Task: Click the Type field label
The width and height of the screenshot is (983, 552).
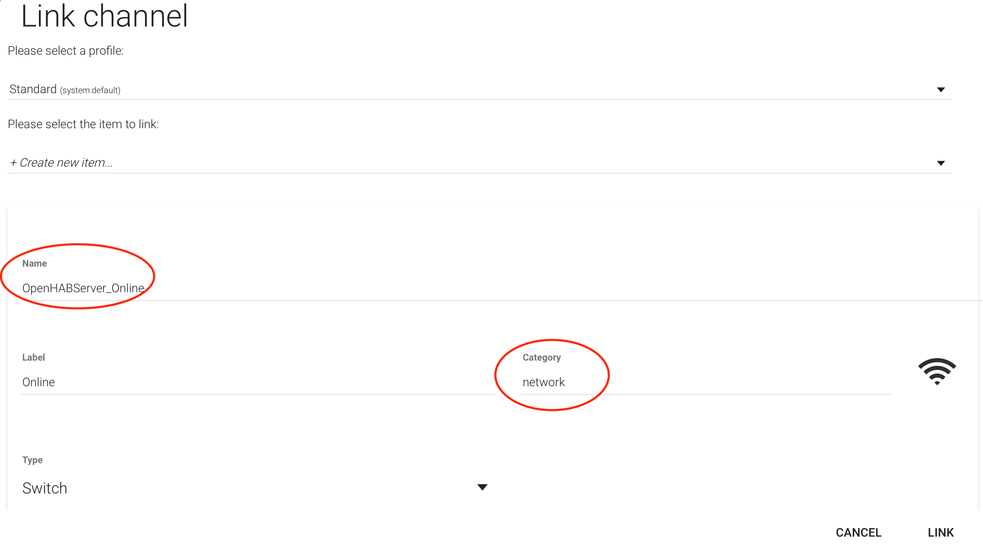Action: point(33,460)
